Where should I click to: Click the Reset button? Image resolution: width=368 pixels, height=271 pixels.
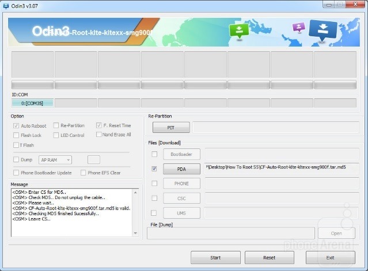[269, 258]
